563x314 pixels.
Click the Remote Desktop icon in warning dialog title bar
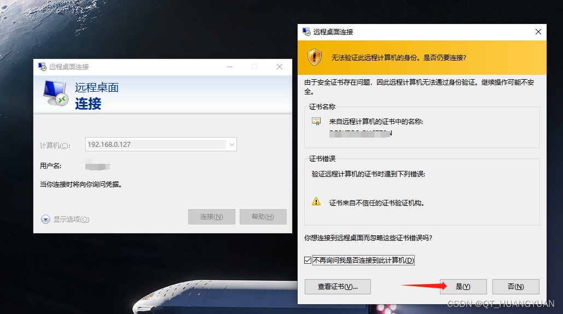click(306, 32)
